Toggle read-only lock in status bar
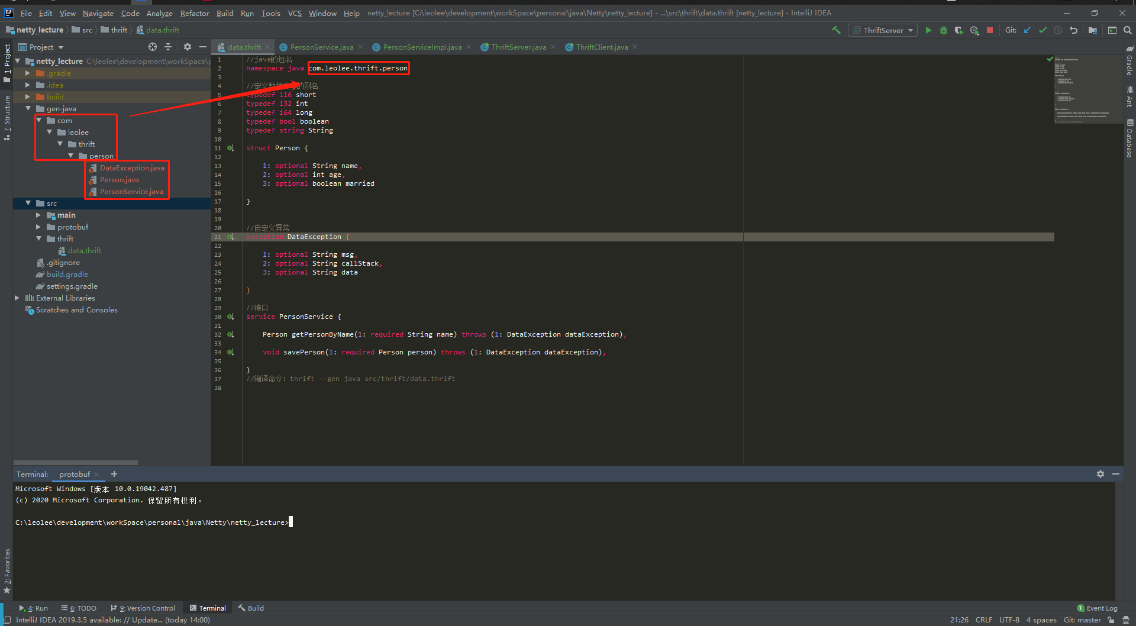The height and width of the screenshot is (626, 1136). pyautogui.click(x=1111, y=619)
